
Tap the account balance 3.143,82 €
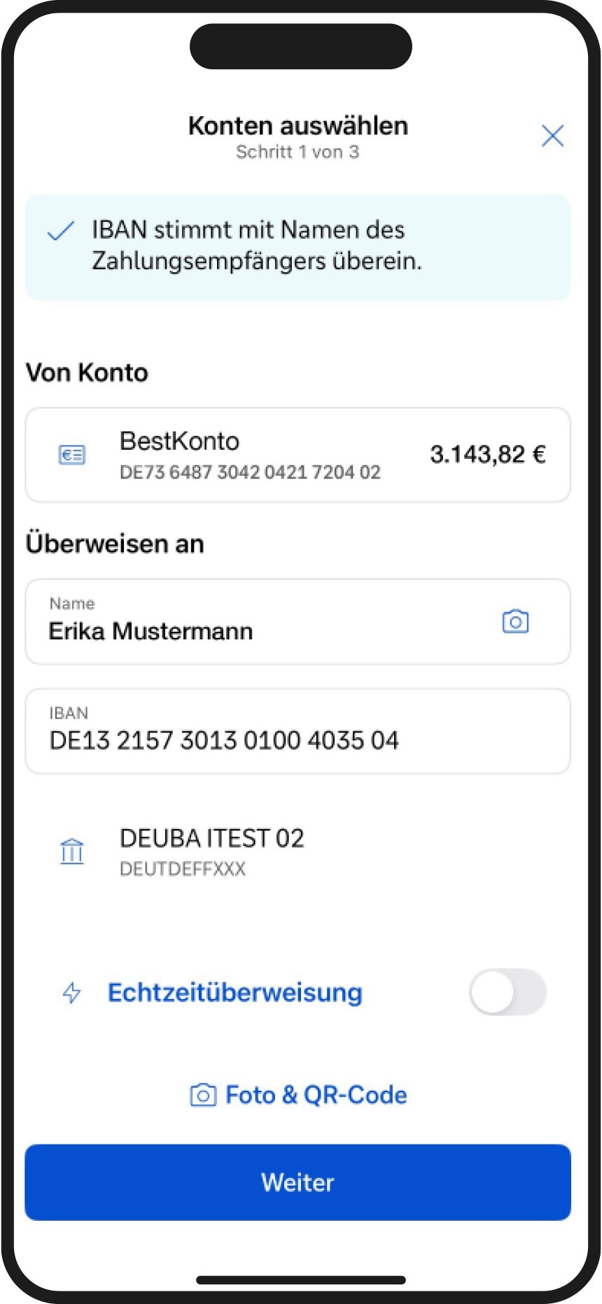click(x=488, y=455)
